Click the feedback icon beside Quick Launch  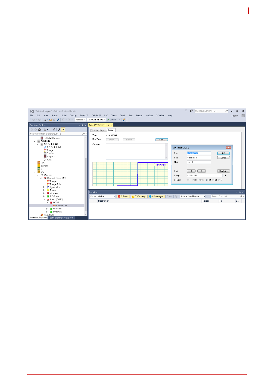(191, 111)
